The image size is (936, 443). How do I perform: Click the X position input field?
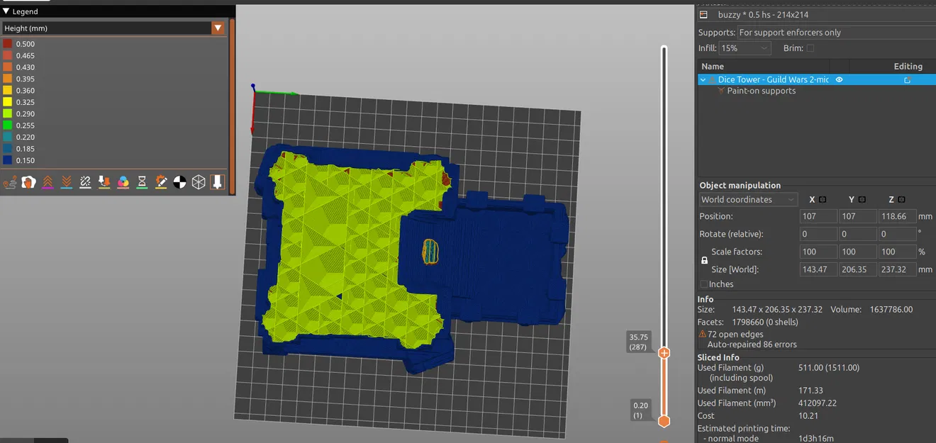(818, 216)
